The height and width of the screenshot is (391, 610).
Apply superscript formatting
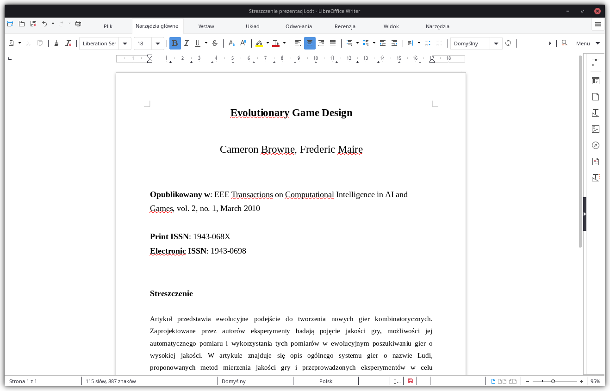(243, 43)
